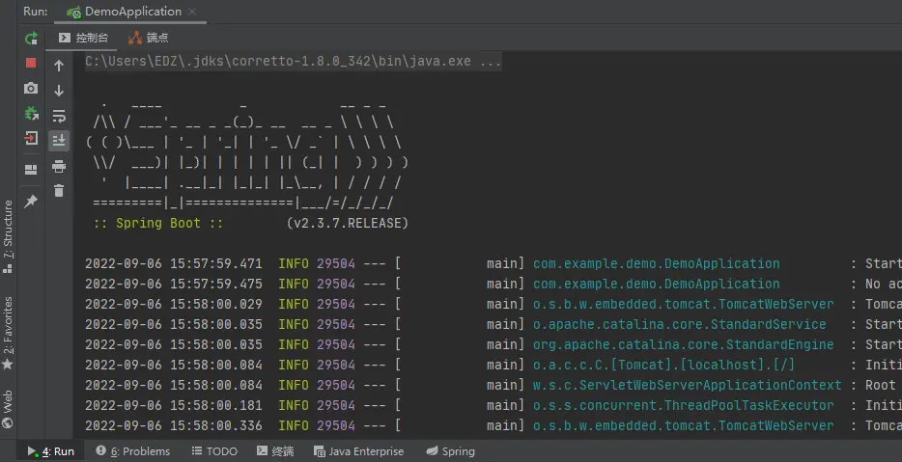Screen dimensions: 902x462
Task: Stop the running application with red square
Action: (31, 63)
